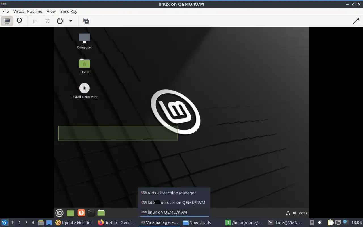The height and width of the screenshot is (227, 363).
Task: Open the File menu
Action: (x=5, y=11)
